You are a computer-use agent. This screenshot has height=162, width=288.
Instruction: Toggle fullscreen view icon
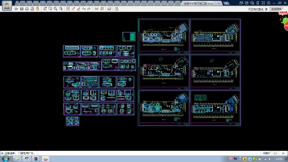pos(263,3)
